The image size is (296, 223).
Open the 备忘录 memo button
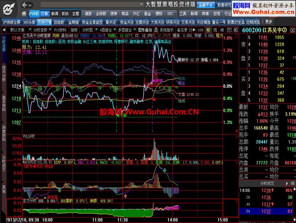coord(182,30)
